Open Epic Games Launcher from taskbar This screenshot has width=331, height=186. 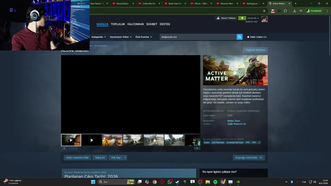point(185,182)
